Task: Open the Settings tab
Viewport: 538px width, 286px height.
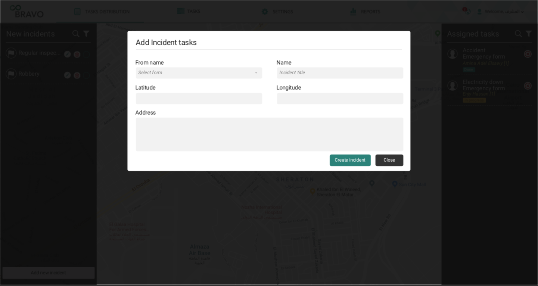Action: pyautogui.click(x=277, y=12)
